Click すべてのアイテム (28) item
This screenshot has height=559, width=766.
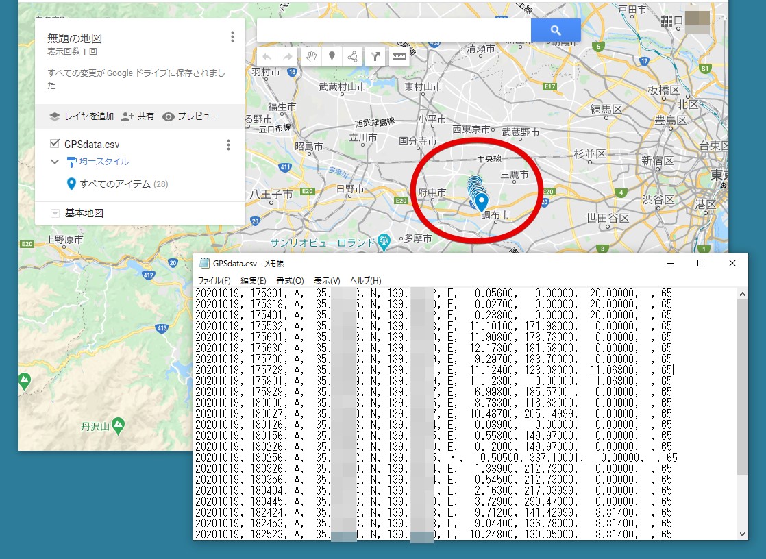124,184
